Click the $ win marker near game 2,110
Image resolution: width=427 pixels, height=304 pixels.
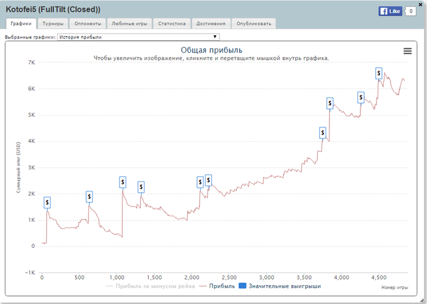click(200, 182)
